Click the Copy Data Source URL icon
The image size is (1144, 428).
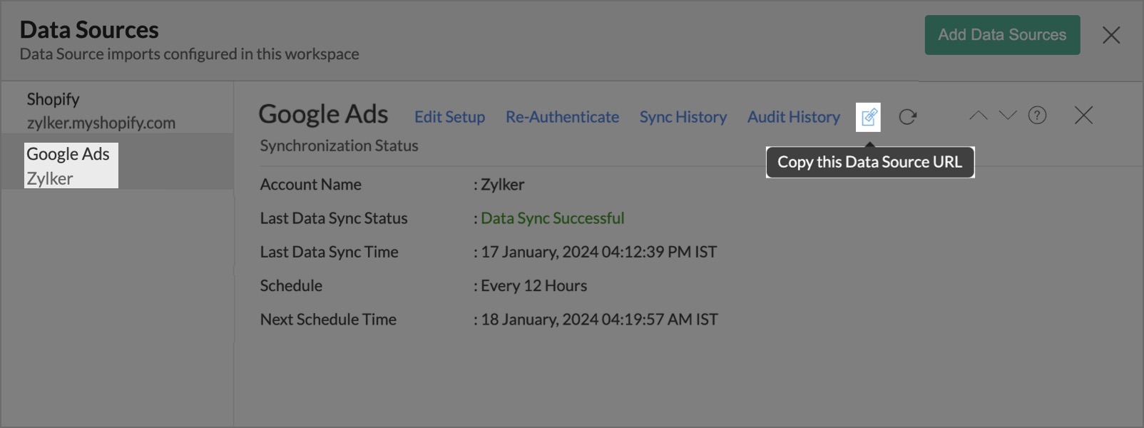click(868, 117)
